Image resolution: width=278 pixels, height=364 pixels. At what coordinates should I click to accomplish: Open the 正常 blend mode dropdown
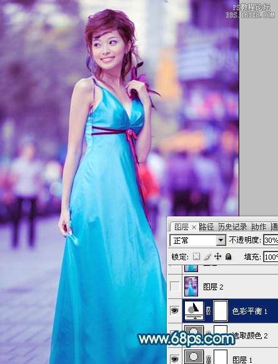[198, 240]
